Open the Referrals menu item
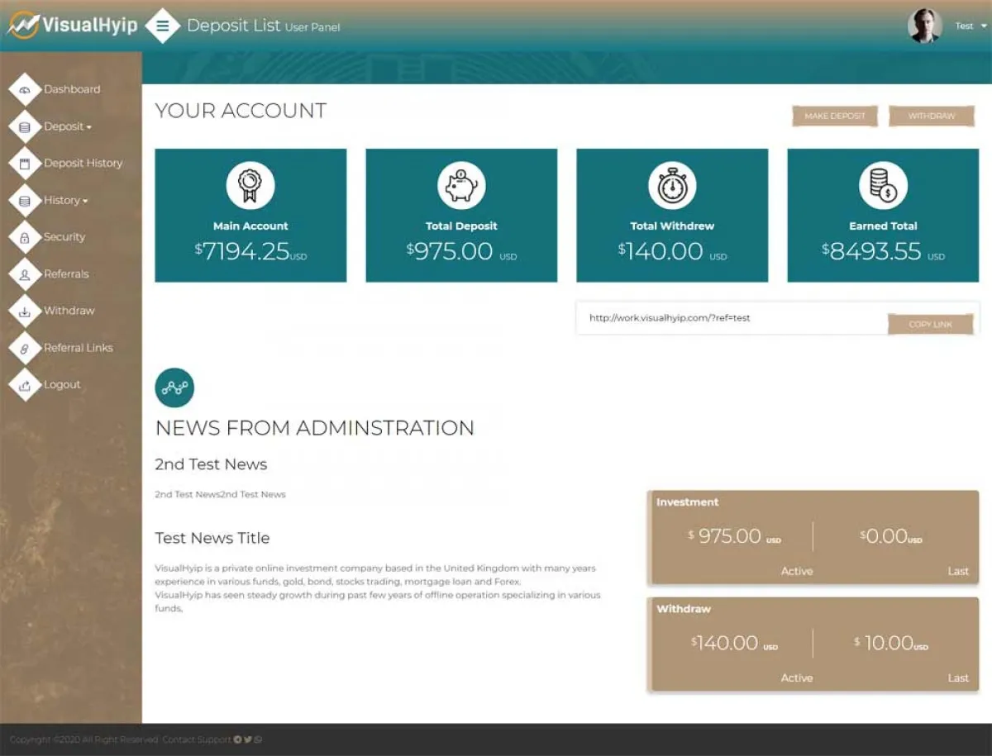992x756 pixels. point(66,273)
